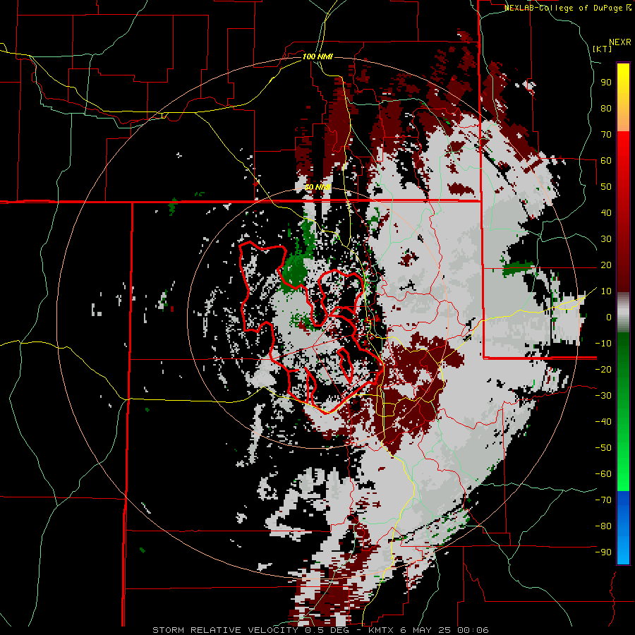Viewport: 635px width, 635px height.
Task: Click the blue bottom segment of color bar
Action: tap(623, 528)
